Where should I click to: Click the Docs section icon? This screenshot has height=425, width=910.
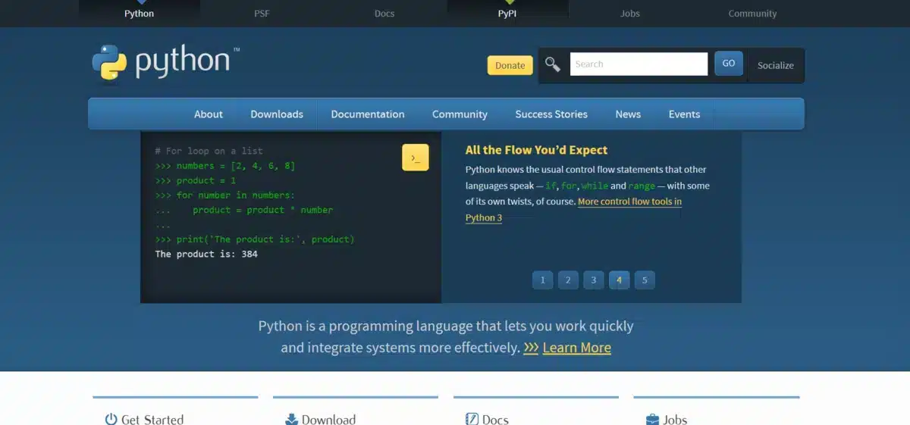[x=471, y=419]
